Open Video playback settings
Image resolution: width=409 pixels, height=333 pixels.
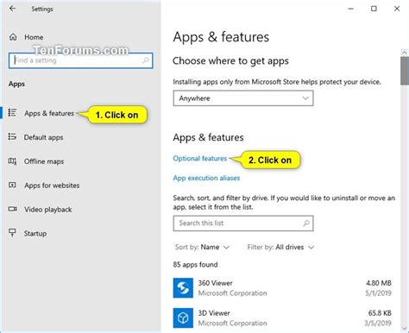click(48, 210)
